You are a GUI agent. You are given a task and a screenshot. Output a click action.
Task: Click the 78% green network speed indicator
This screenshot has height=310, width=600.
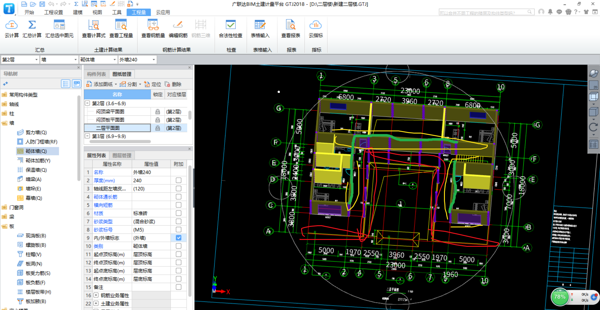click(560, 297)
